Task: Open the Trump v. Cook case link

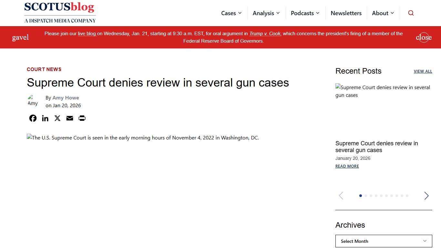Action: tap(265, 33)
